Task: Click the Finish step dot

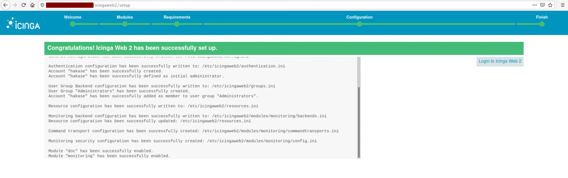Action: pyautogui.click(x=542, y=24)
